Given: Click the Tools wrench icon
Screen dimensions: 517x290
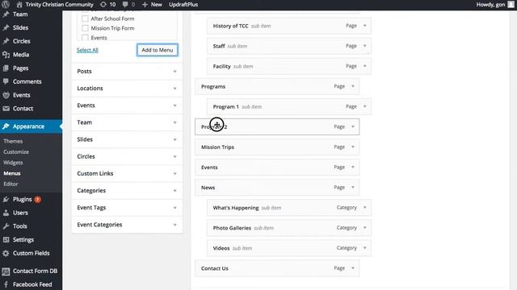Looking at the screenshot, I should [6, 226].
